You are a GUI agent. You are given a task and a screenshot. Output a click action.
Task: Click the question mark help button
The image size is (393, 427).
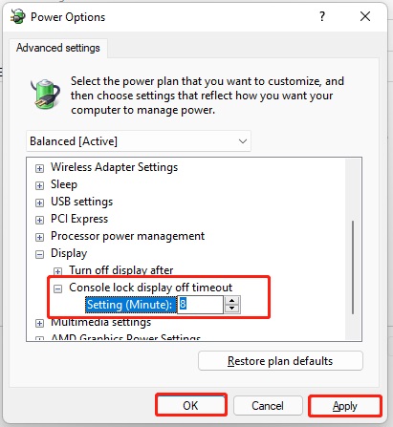[x=322, y=16]
